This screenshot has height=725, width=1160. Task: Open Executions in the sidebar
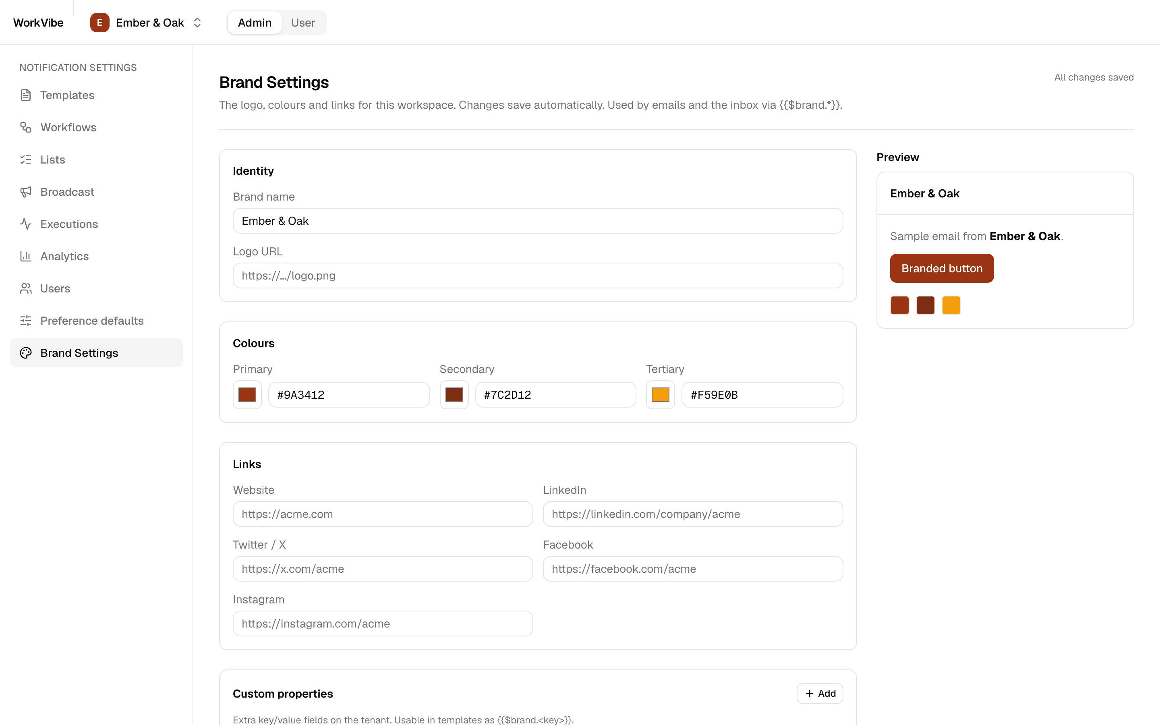point(96,224)
